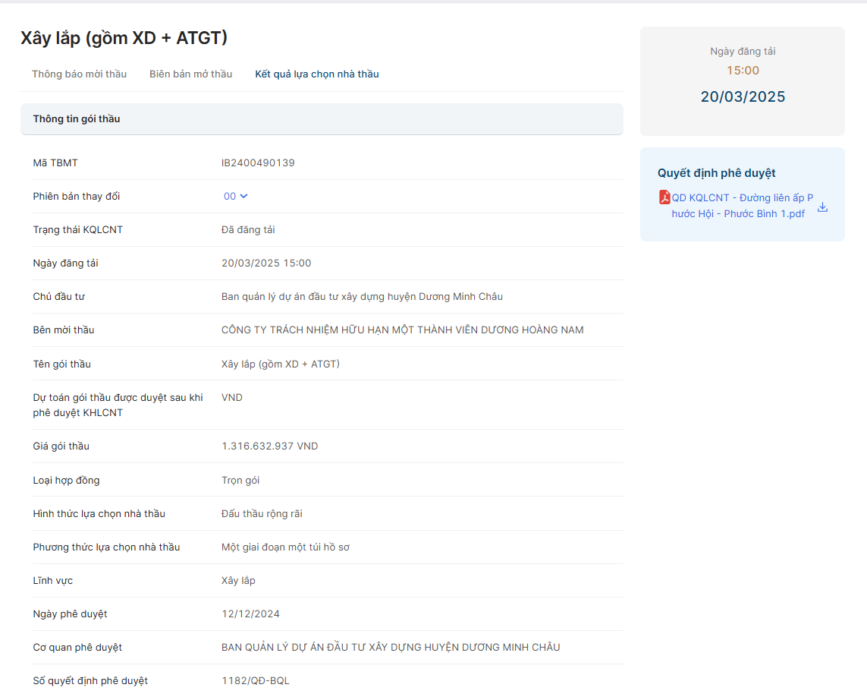Click the 20/03/2025 date in the side card
Image resolution: width=867 pixels, height=694 pixels.
(743, 96)
